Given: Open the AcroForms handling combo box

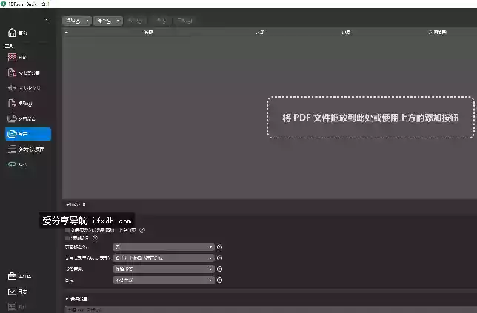Looking at the screenshot, I should pyautogui.click(x=164, y=258).
